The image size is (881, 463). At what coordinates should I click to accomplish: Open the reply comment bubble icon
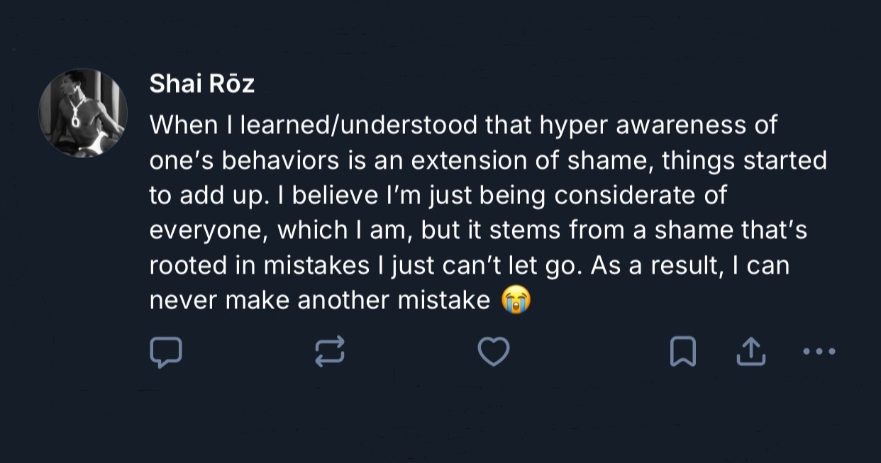pos(166,352)
